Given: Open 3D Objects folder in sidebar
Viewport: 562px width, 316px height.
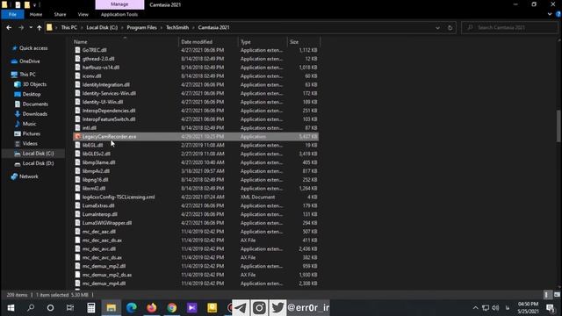Looking at the screenshot, I should click(x=34, y=84).
